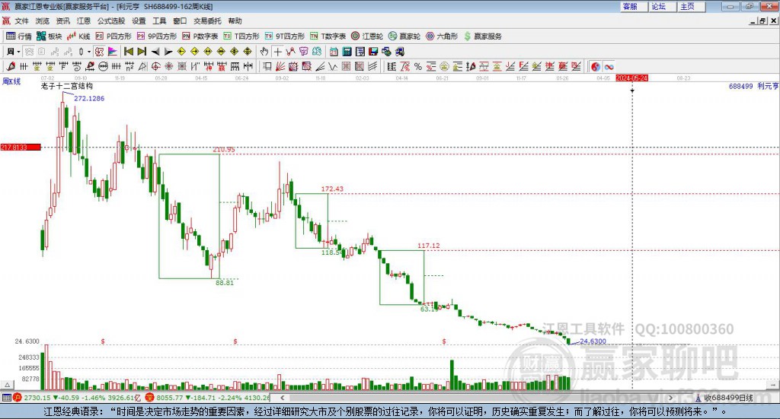Click the volume panel up-triangle button

7,385
